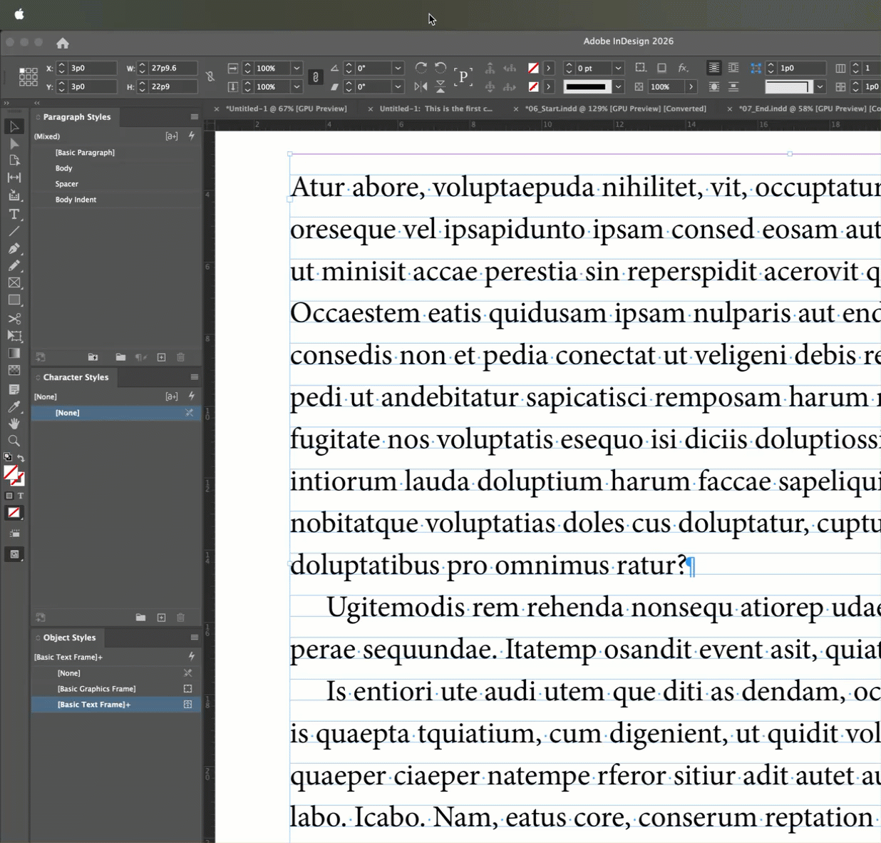
Task: Toggle wrap around bounding box
Action: pyautogui.click(x=733, y=68)
